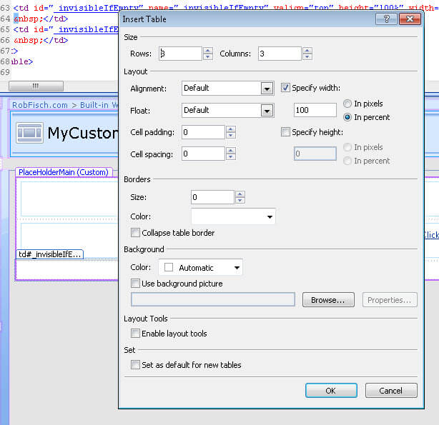Expand the border Color dropdown
The image size is (439, 425).
[x=270, y=216]
